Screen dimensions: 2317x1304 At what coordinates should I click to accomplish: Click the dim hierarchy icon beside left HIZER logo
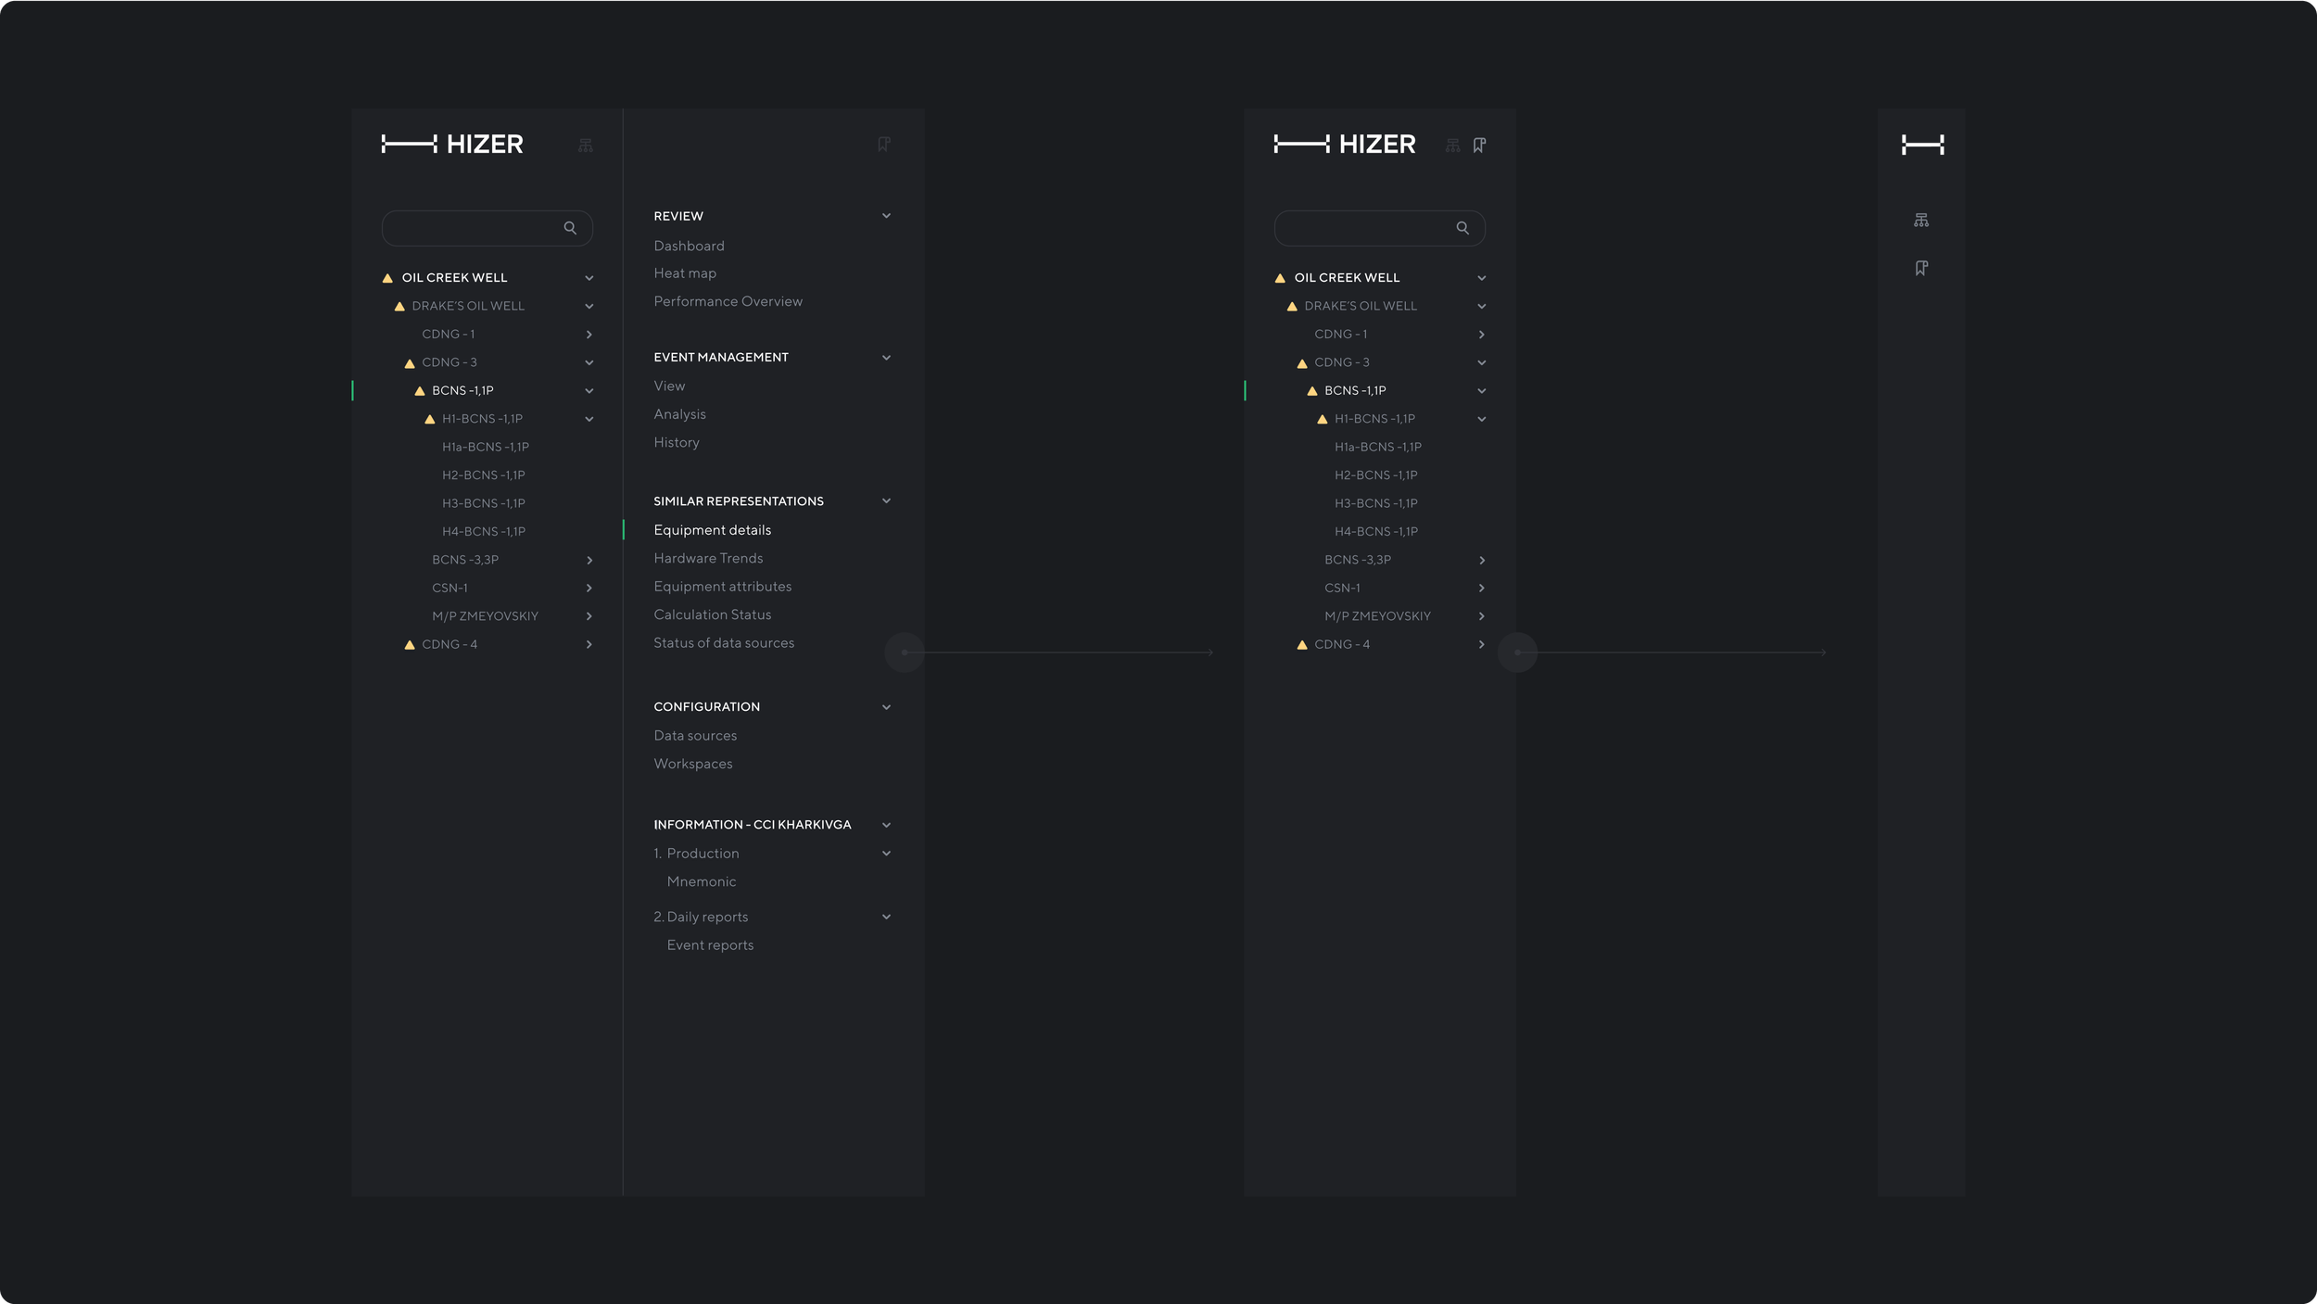point(586,146)
